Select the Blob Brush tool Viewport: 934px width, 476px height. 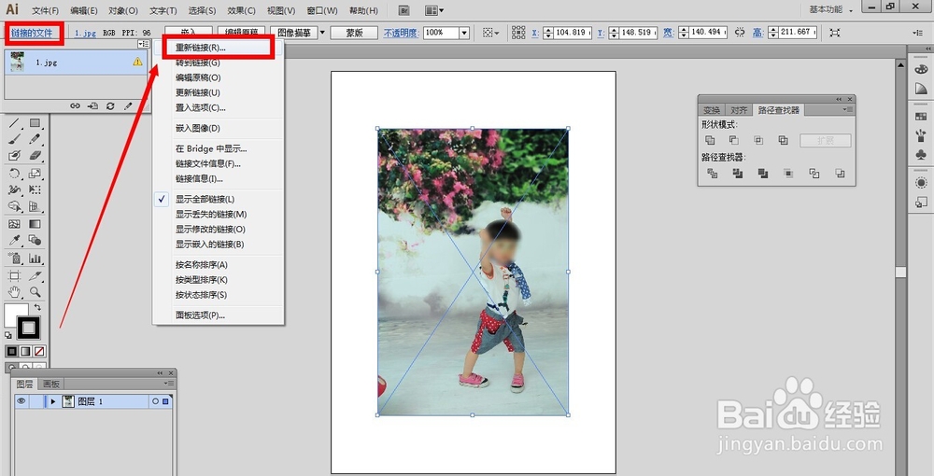tap(15, 156)
